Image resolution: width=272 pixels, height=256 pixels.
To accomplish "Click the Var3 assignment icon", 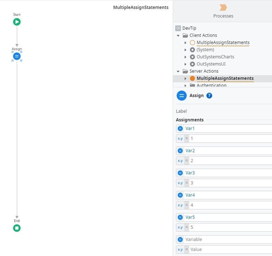I will point(180,173).
